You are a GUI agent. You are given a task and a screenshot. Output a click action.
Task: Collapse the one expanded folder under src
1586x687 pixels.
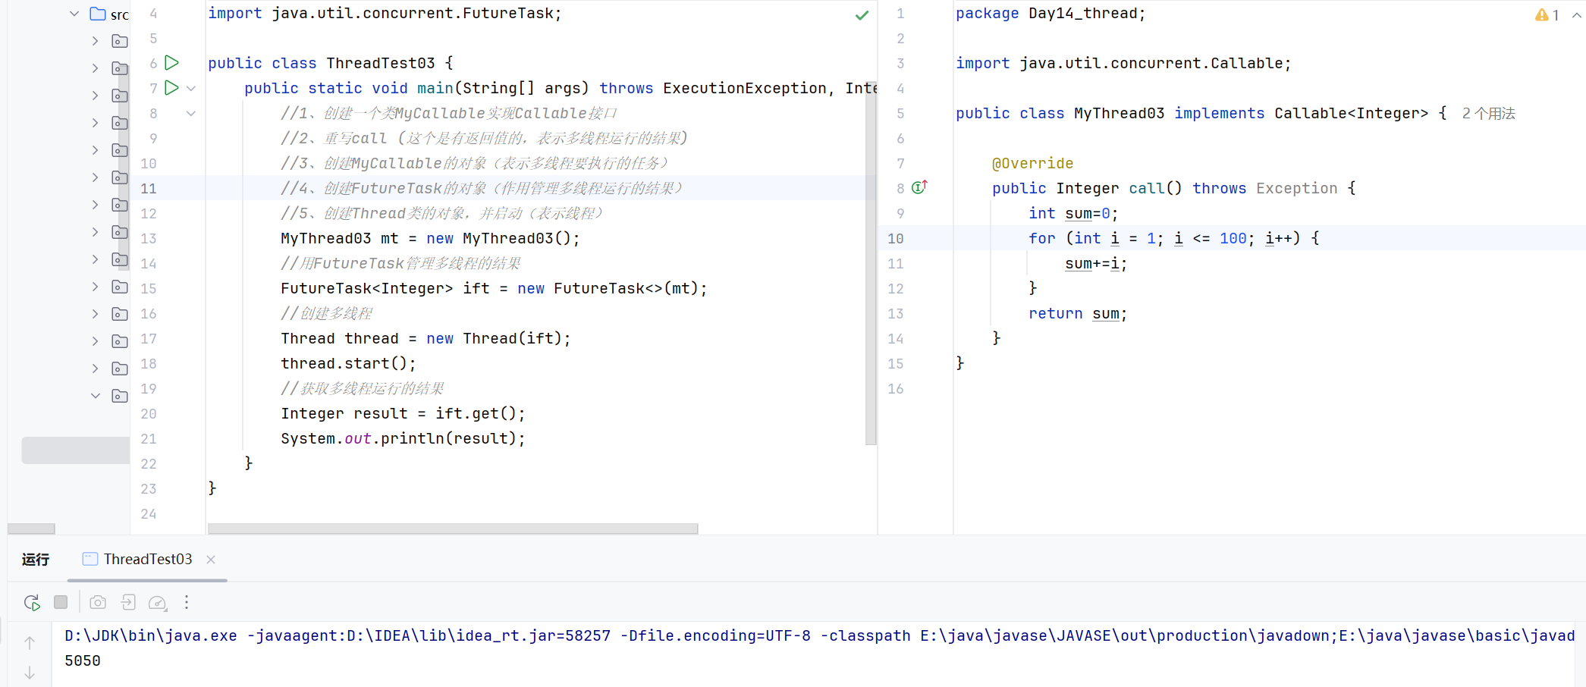point(96,396)
